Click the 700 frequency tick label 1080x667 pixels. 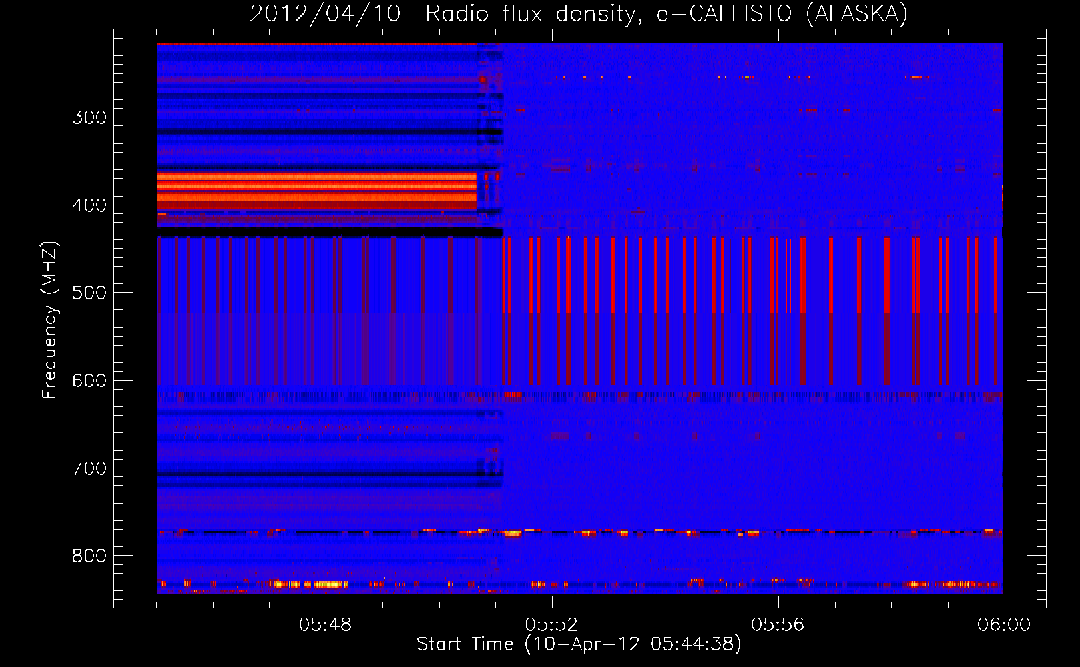(x=89, y=468)
